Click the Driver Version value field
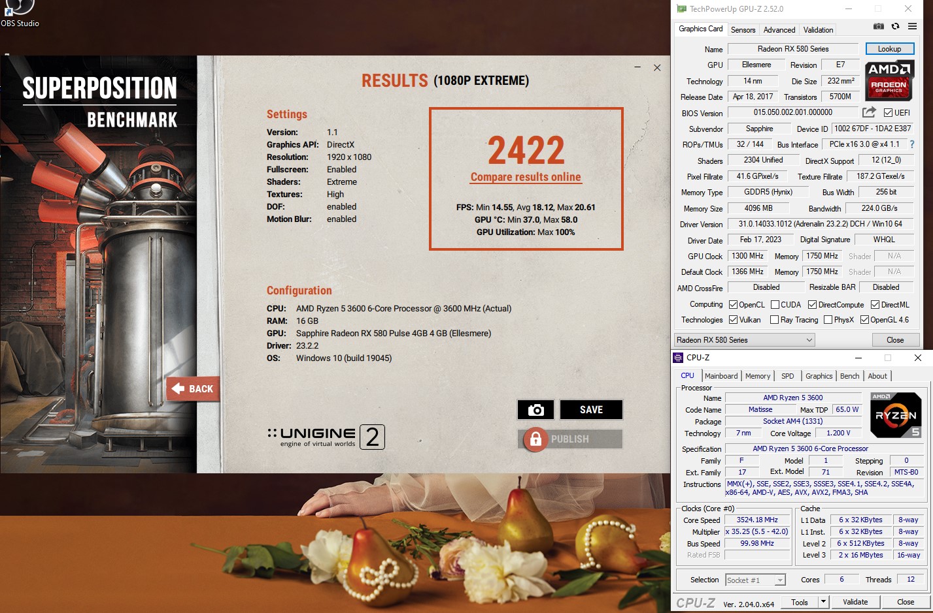This screenshot has height=613, width=933. tap(820, 224)
